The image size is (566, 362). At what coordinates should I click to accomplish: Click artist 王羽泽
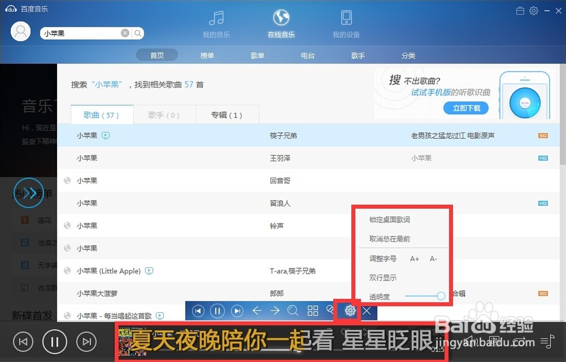tap(280, 158)
